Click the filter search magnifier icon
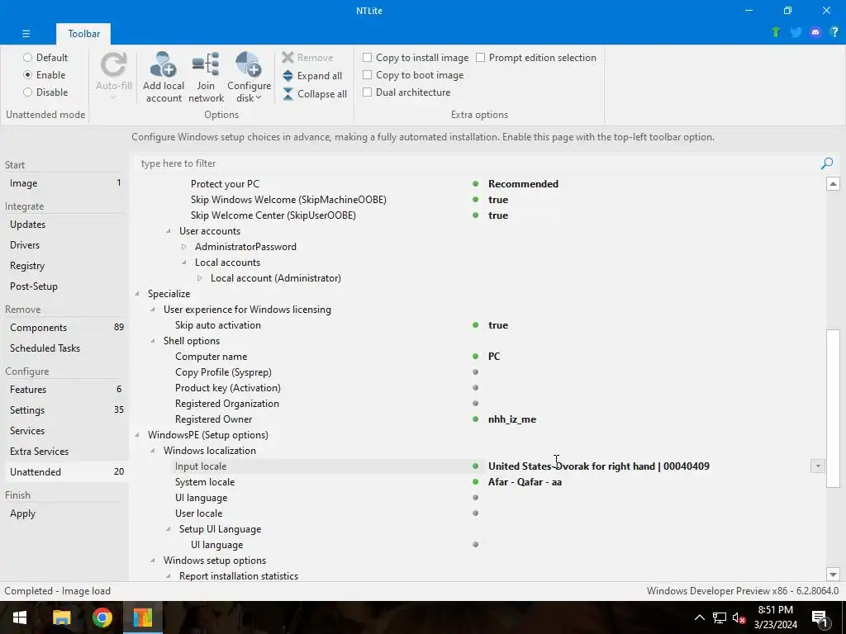The image size is (846, 634). (826, 163)
